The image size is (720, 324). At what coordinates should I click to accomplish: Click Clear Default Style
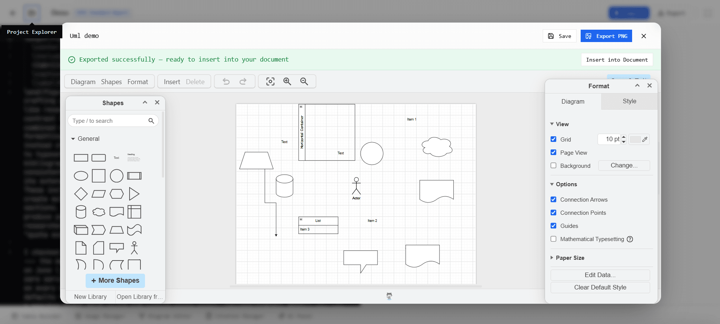point(600,287)
